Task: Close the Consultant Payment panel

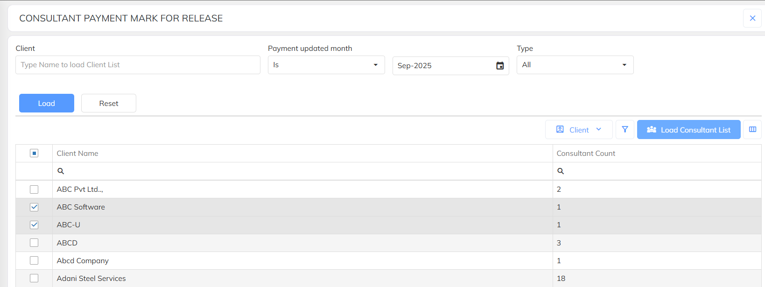Action: (752, 18)
